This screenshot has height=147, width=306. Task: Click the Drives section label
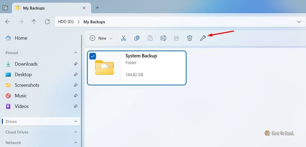pos(11,121)
